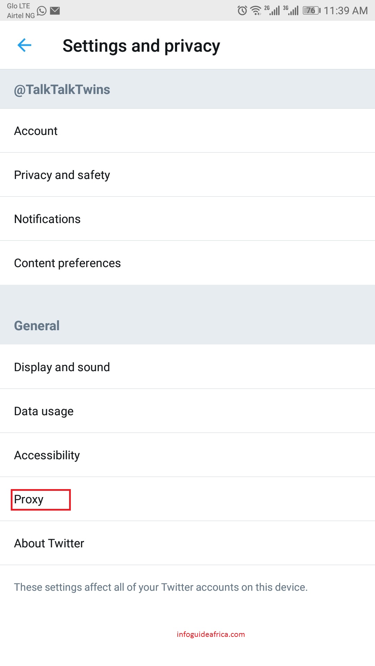
Task: Click the infoguideafrica.com link
Action: (211, 634)
